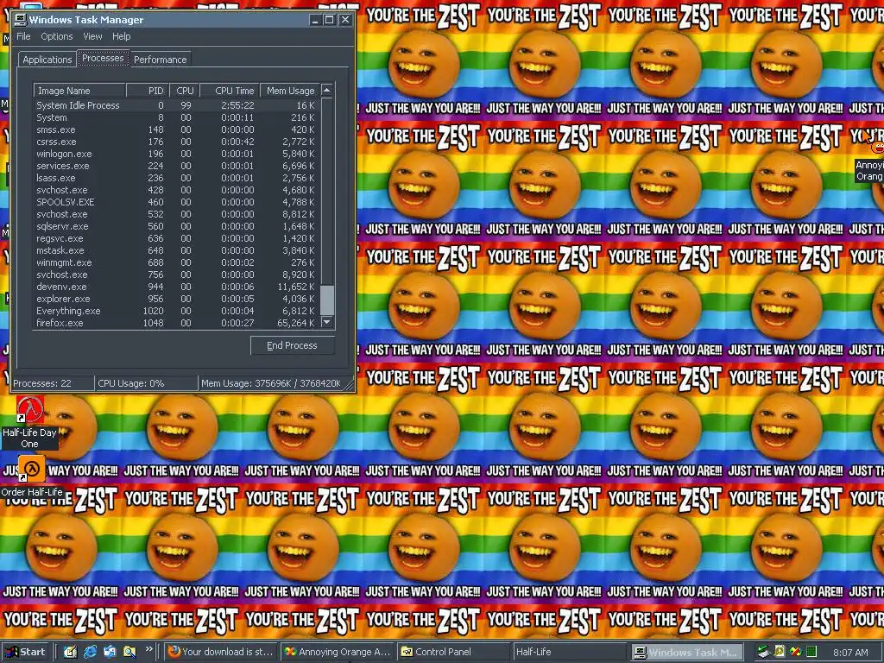Sort by the CPU Time column header
Image resolution: width=884 pixels, height=663 pixels.
point(229,90)
